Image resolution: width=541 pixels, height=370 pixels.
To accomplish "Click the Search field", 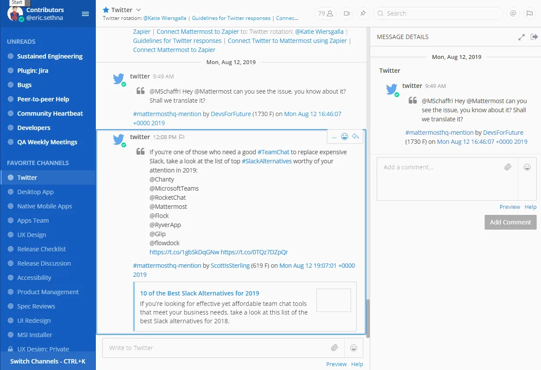I will [437, 13].
